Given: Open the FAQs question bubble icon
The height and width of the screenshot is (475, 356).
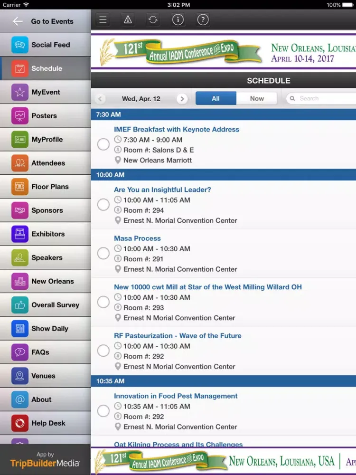Looking at the screenshot, I should (x=20, y=352).
